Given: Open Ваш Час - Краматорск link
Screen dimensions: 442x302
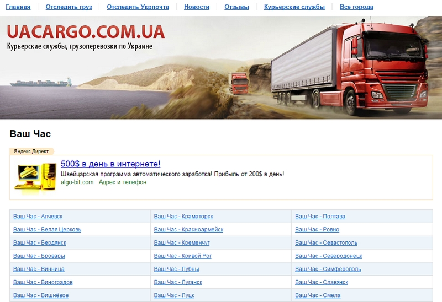Looking at the screenshot, I should click(183, 216).
